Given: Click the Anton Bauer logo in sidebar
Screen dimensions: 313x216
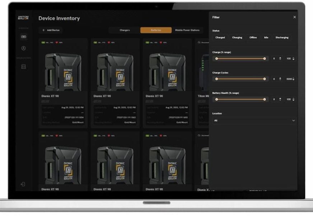Looking at the screenshot, I should [x=23, y=18].
